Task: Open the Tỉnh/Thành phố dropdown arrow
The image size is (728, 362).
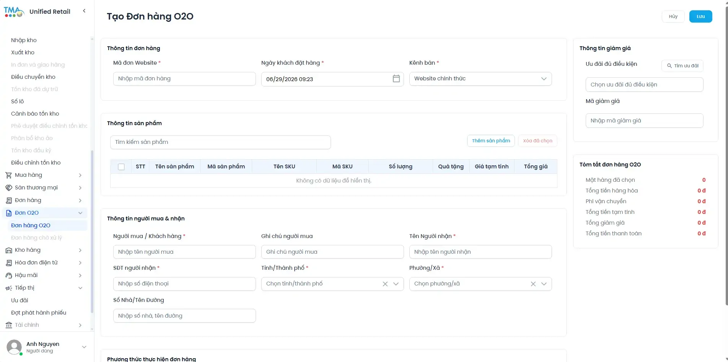Action: (x=396, y=284)
